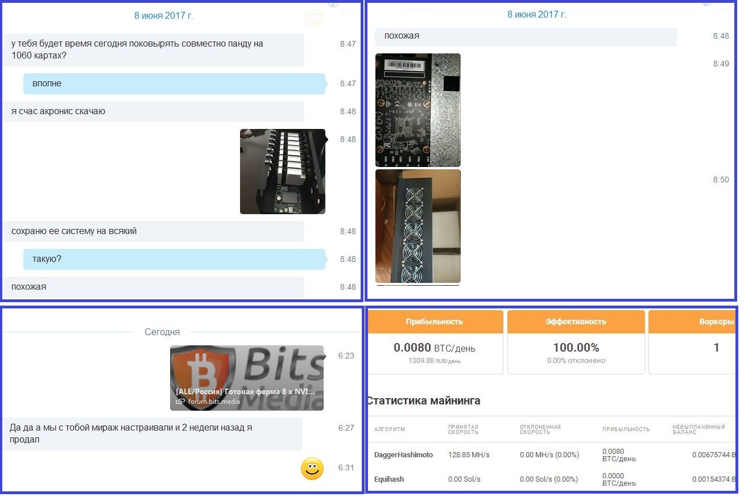
Task: Open the forum.bits.media link
Action: coord(214,402)
